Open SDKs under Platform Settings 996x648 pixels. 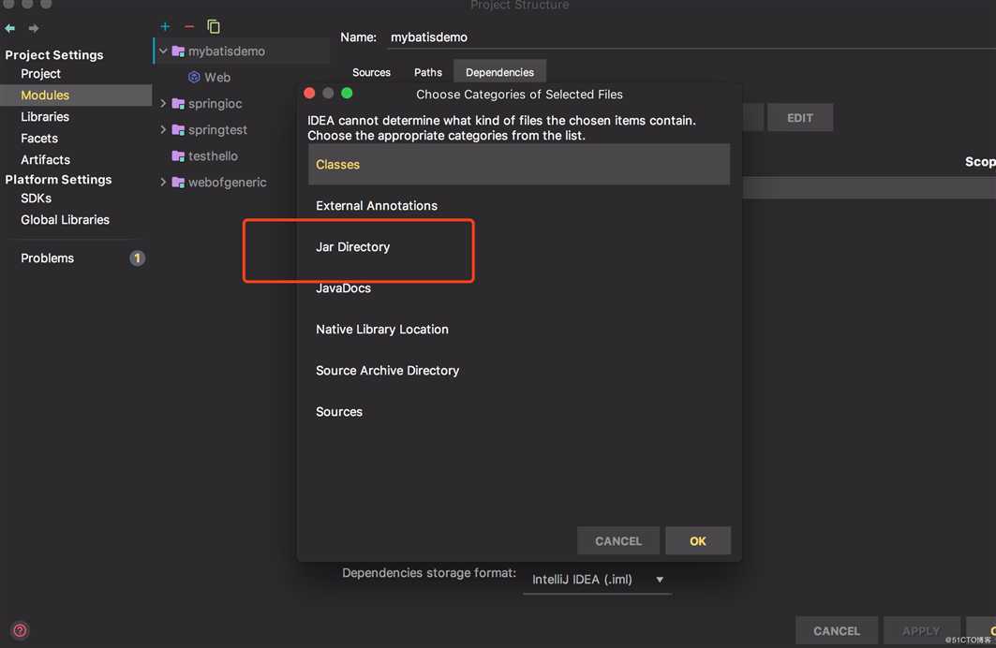37,198
